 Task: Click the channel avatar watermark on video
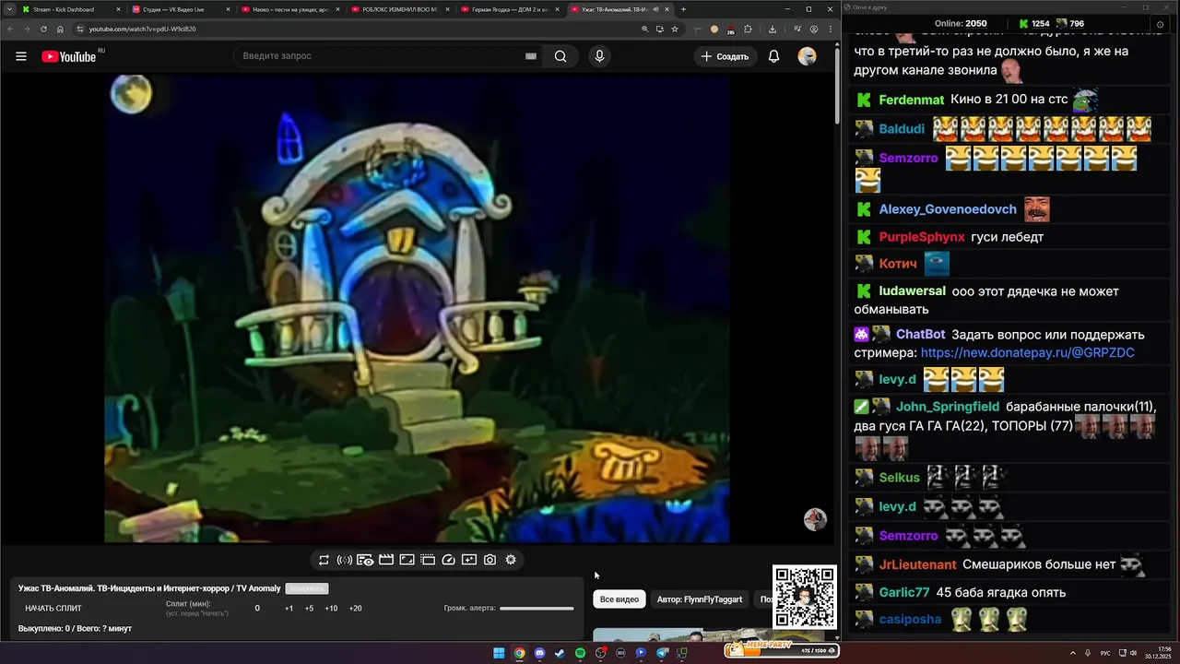[x=815, y=519]
